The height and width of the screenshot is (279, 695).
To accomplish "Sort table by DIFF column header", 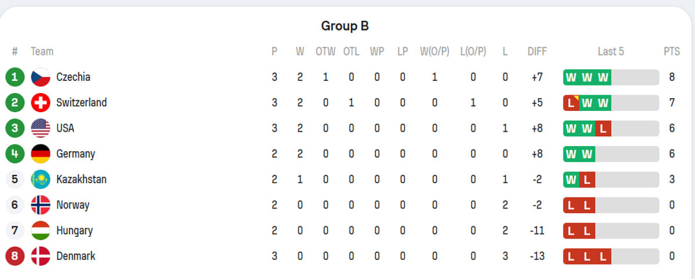I will point(537,51).
